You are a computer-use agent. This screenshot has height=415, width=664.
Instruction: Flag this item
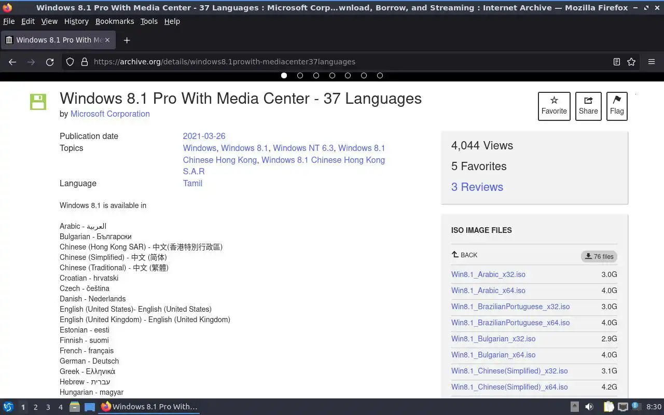click(x=617, y=106)
